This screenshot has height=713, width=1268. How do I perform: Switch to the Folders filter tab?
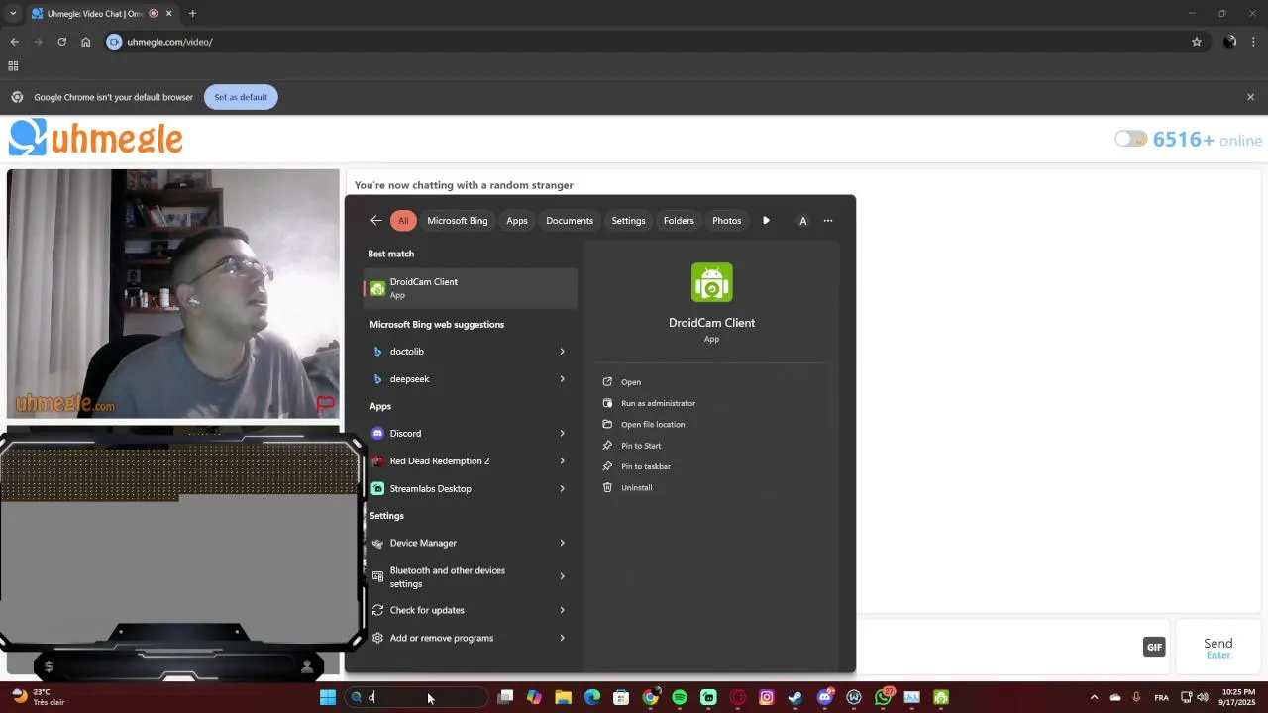point(679,221)
